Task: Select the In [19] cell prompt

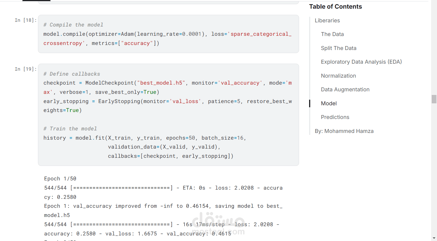Action: (x=25, y=69)
